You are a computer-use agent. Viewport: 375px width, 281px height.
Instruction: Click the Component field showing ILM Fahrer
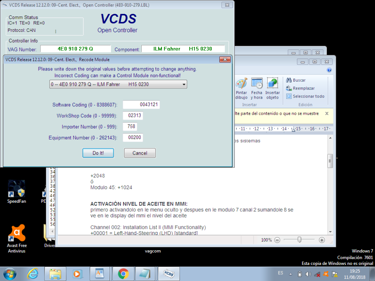[183, 49]
